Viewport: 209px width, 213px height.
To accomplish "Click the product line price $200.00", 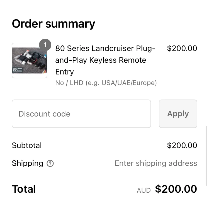I will tap(182, 49).
